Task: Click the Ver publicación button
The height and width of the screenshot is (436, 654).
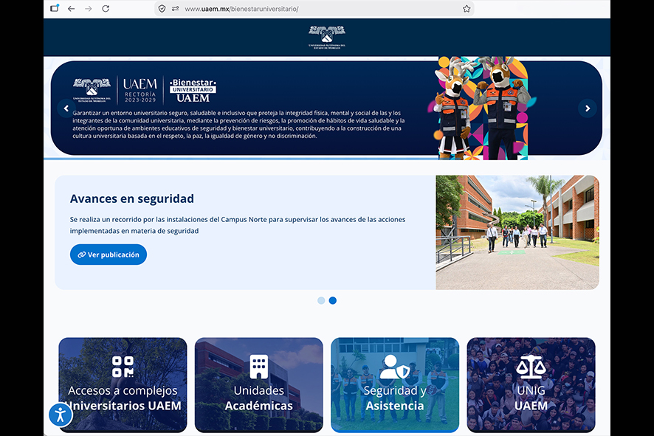Action: coord(109,255)
